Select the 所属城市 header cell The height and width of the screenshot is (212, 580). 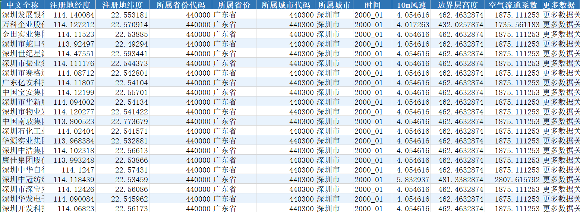pyautogui.click(x=334, y=5)
